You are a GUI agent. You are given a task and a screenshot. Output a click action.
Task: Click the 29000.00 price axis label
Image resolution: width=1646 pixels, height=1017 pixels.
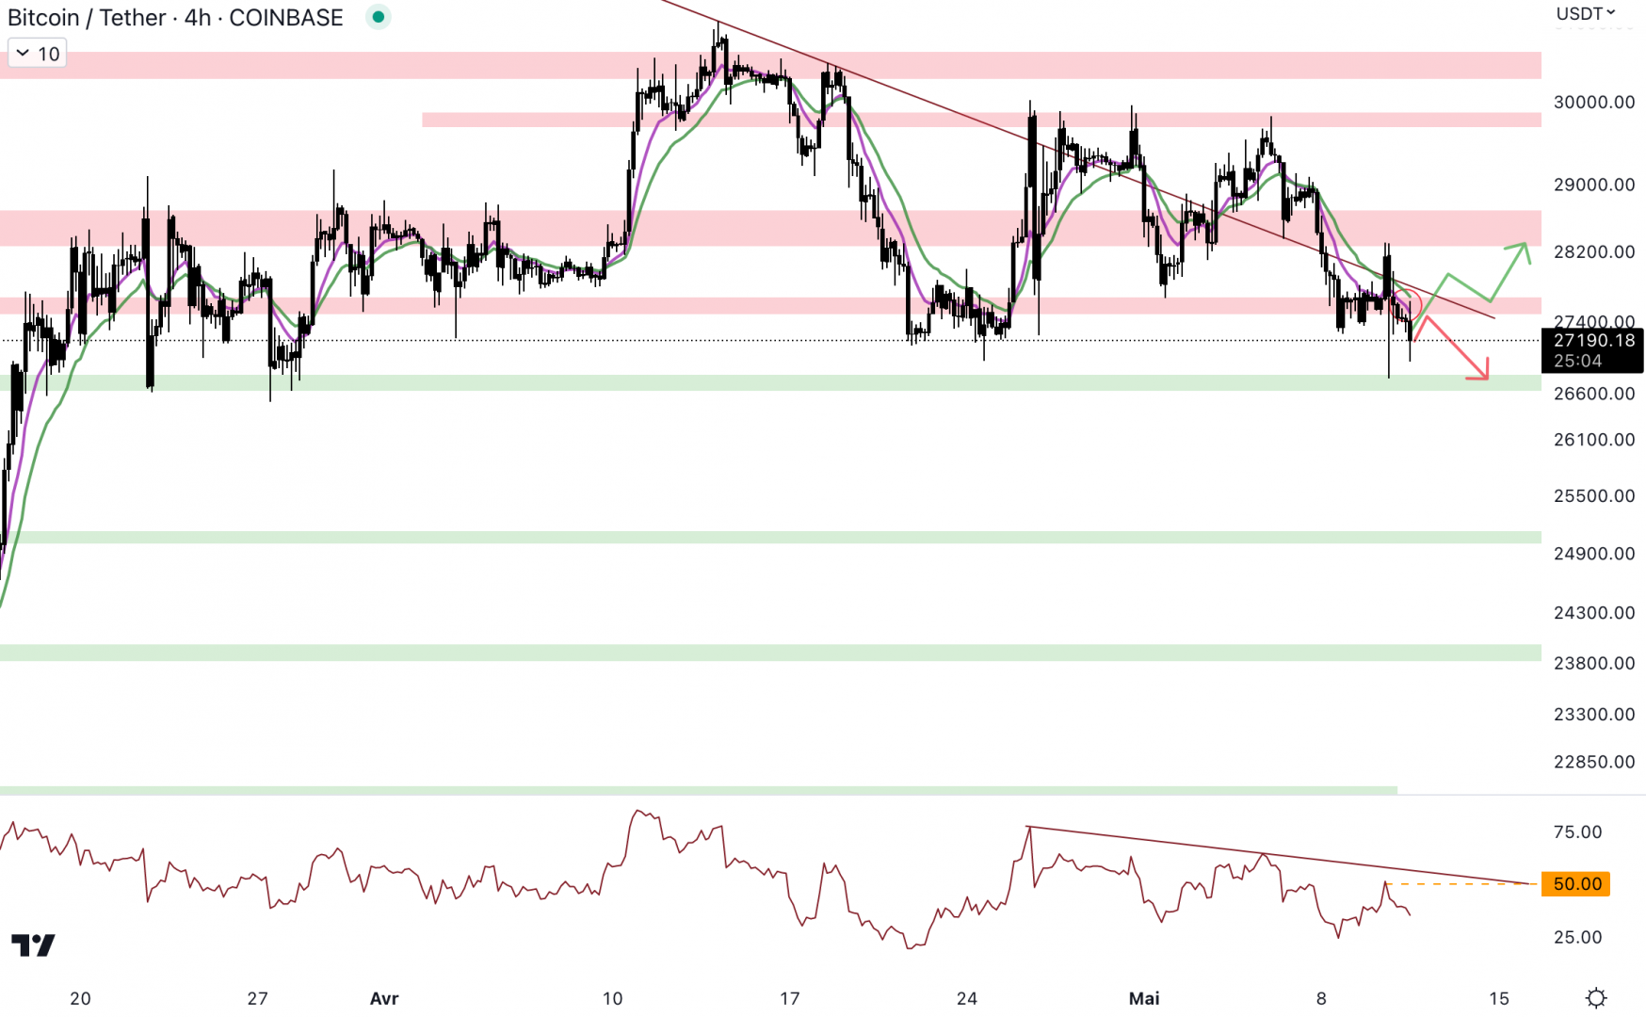pyautogui.click(x=1594, y=185)
